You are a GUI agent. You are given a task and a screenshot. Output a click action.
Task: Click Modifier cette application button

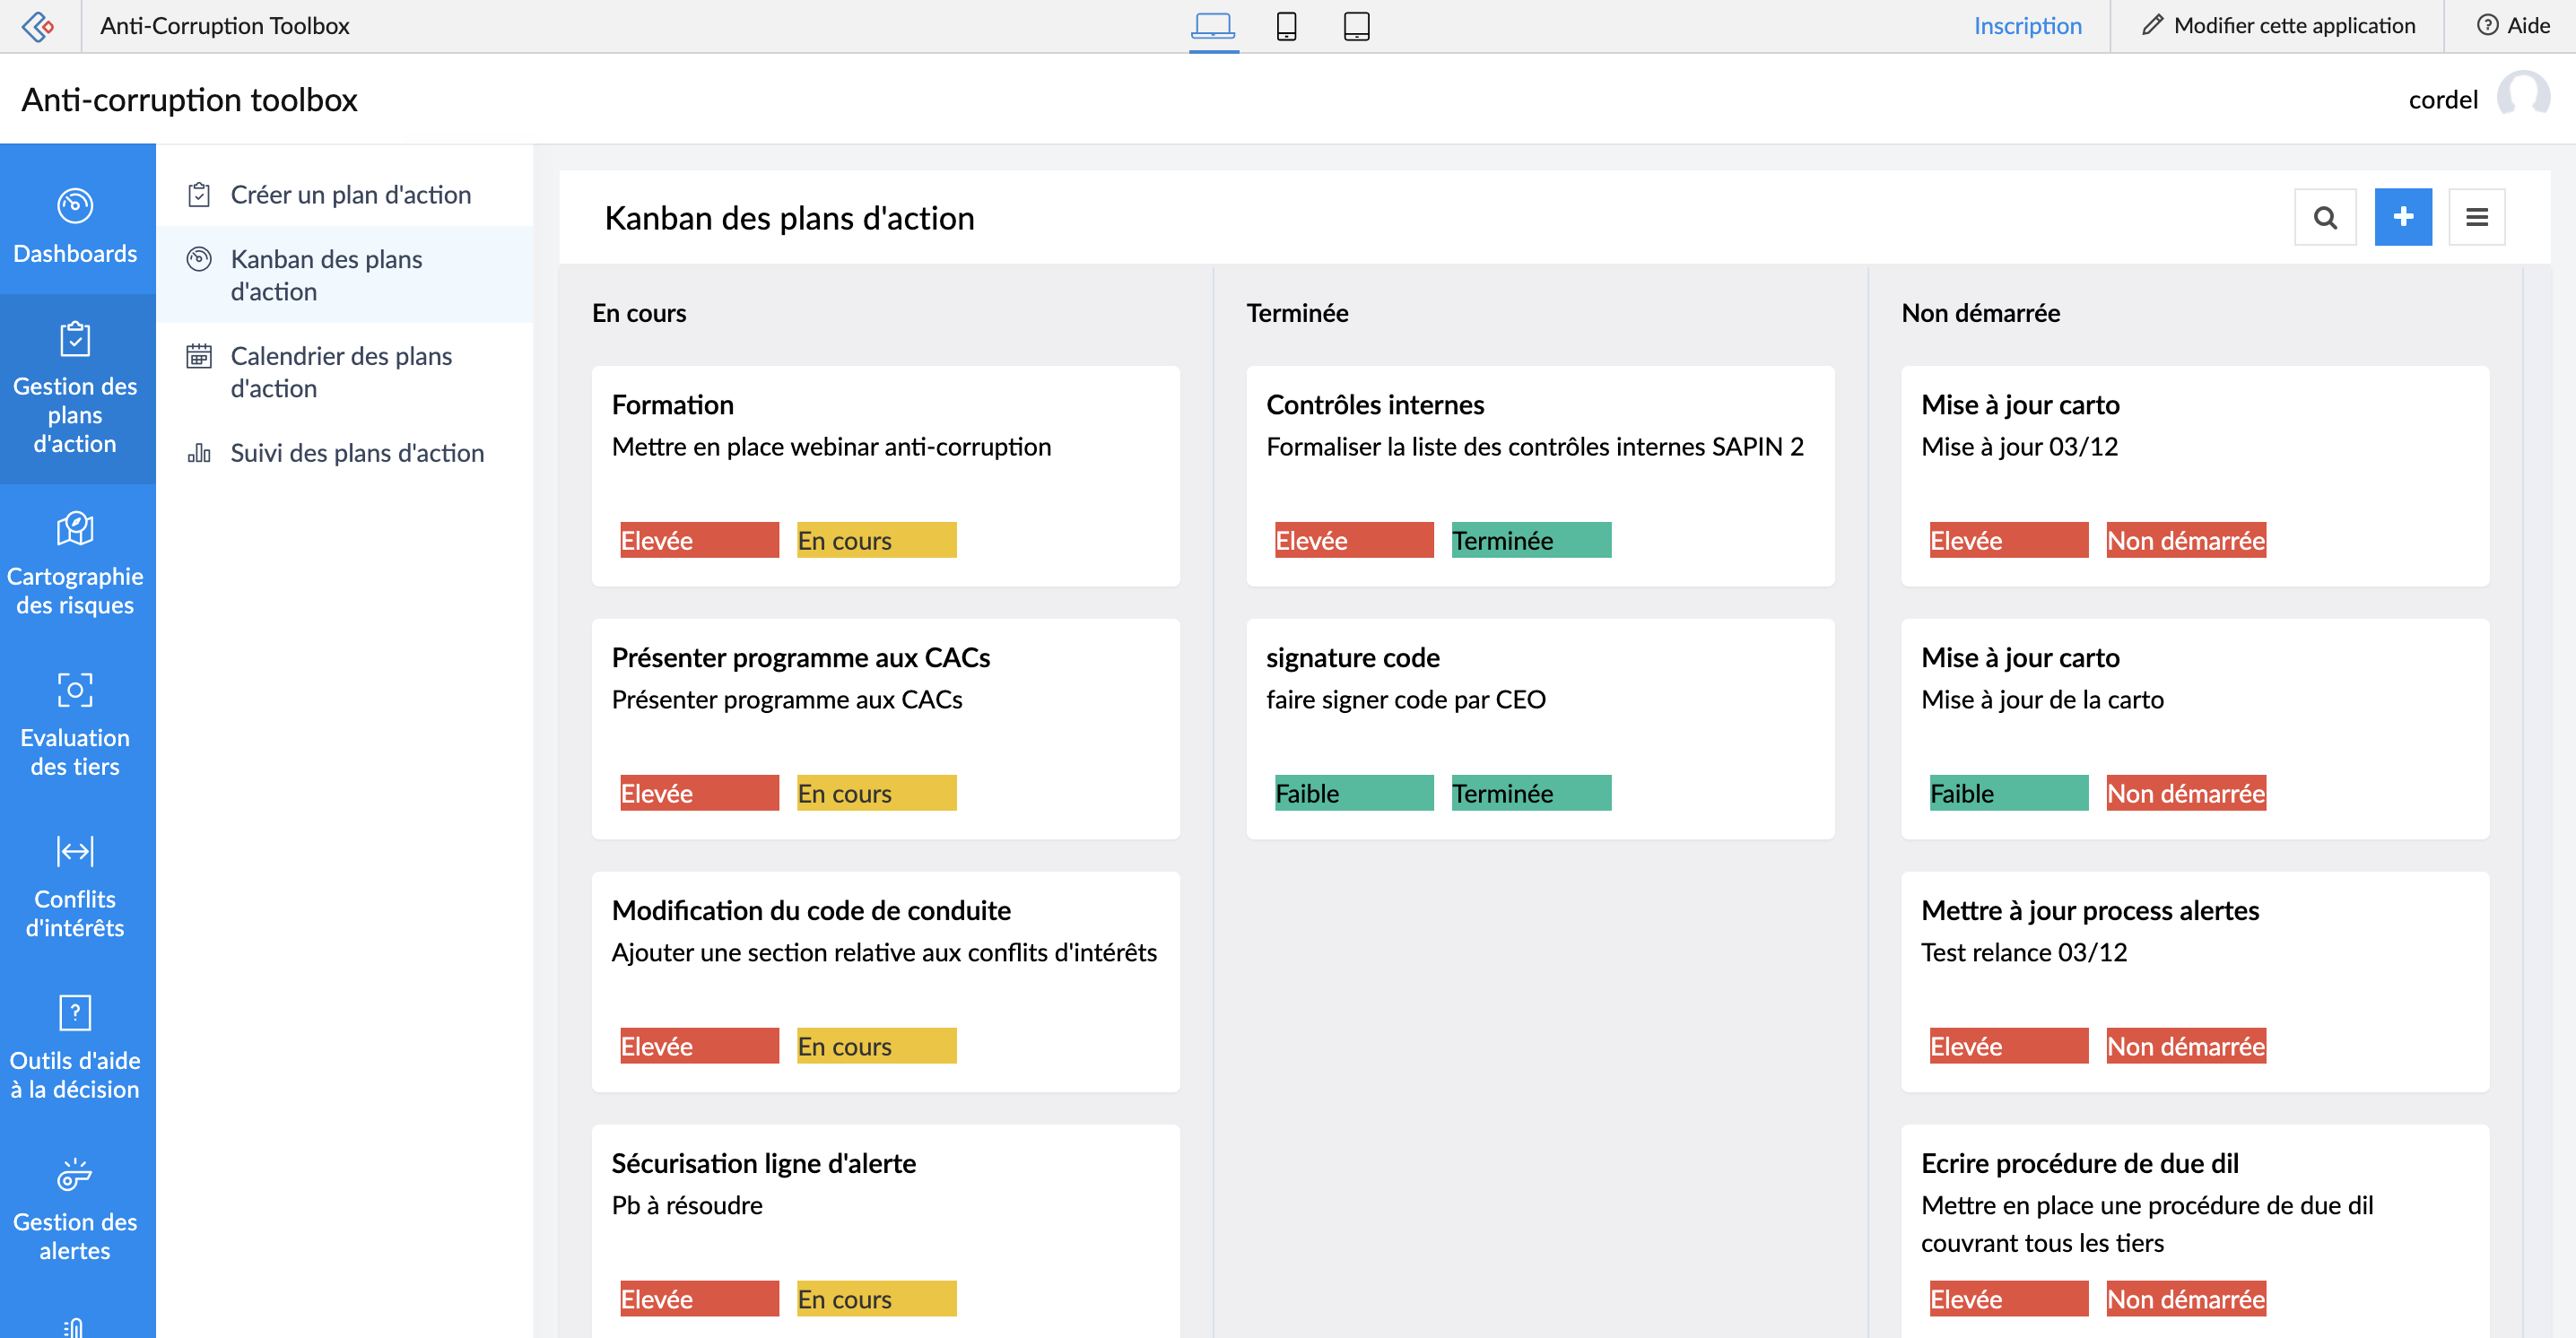[2278, 26]
